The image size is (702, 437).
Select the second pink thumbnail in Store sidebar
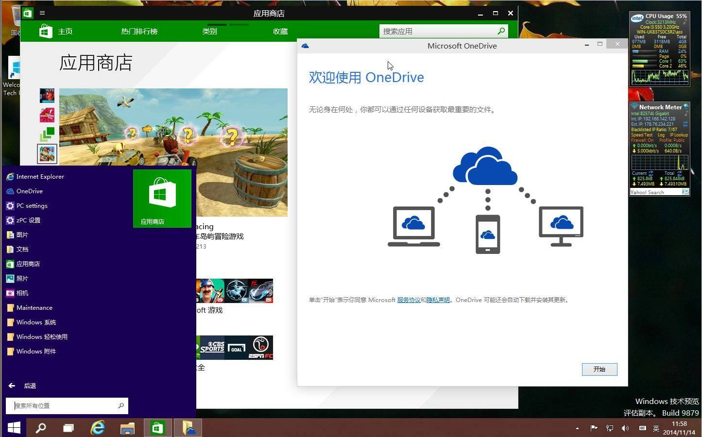(47, 115)
